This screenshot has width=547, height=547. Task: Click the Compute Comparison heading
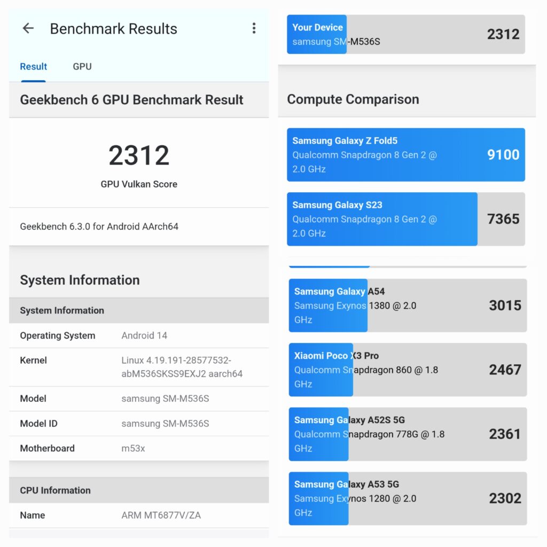coord(353,99)
